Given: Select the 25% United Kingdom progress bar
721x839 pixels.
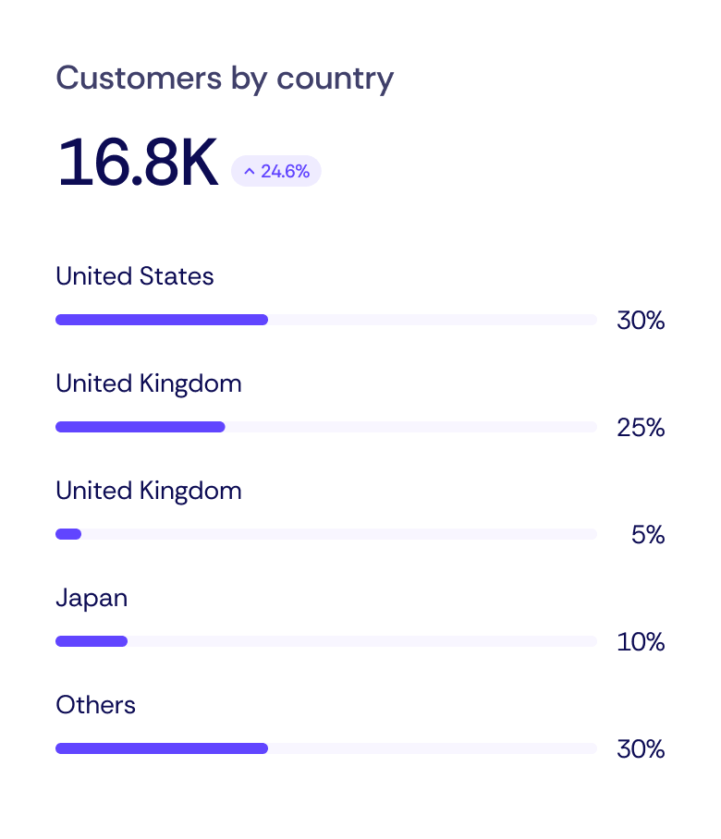Looking at the screenshot, I should coord(326,426).
